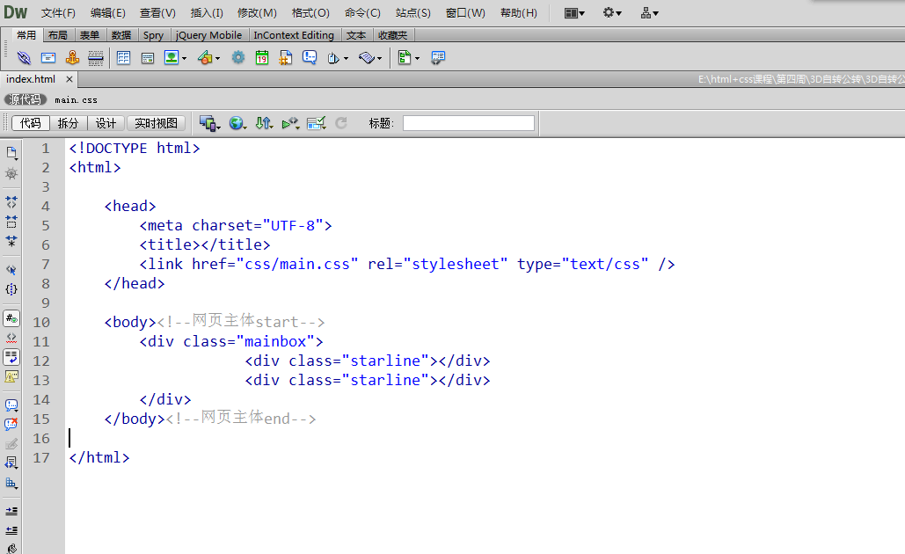The width and height of the screenshot is (905, 554).
Task: Click the Email Link envelope icon
Action: [48, 58]
